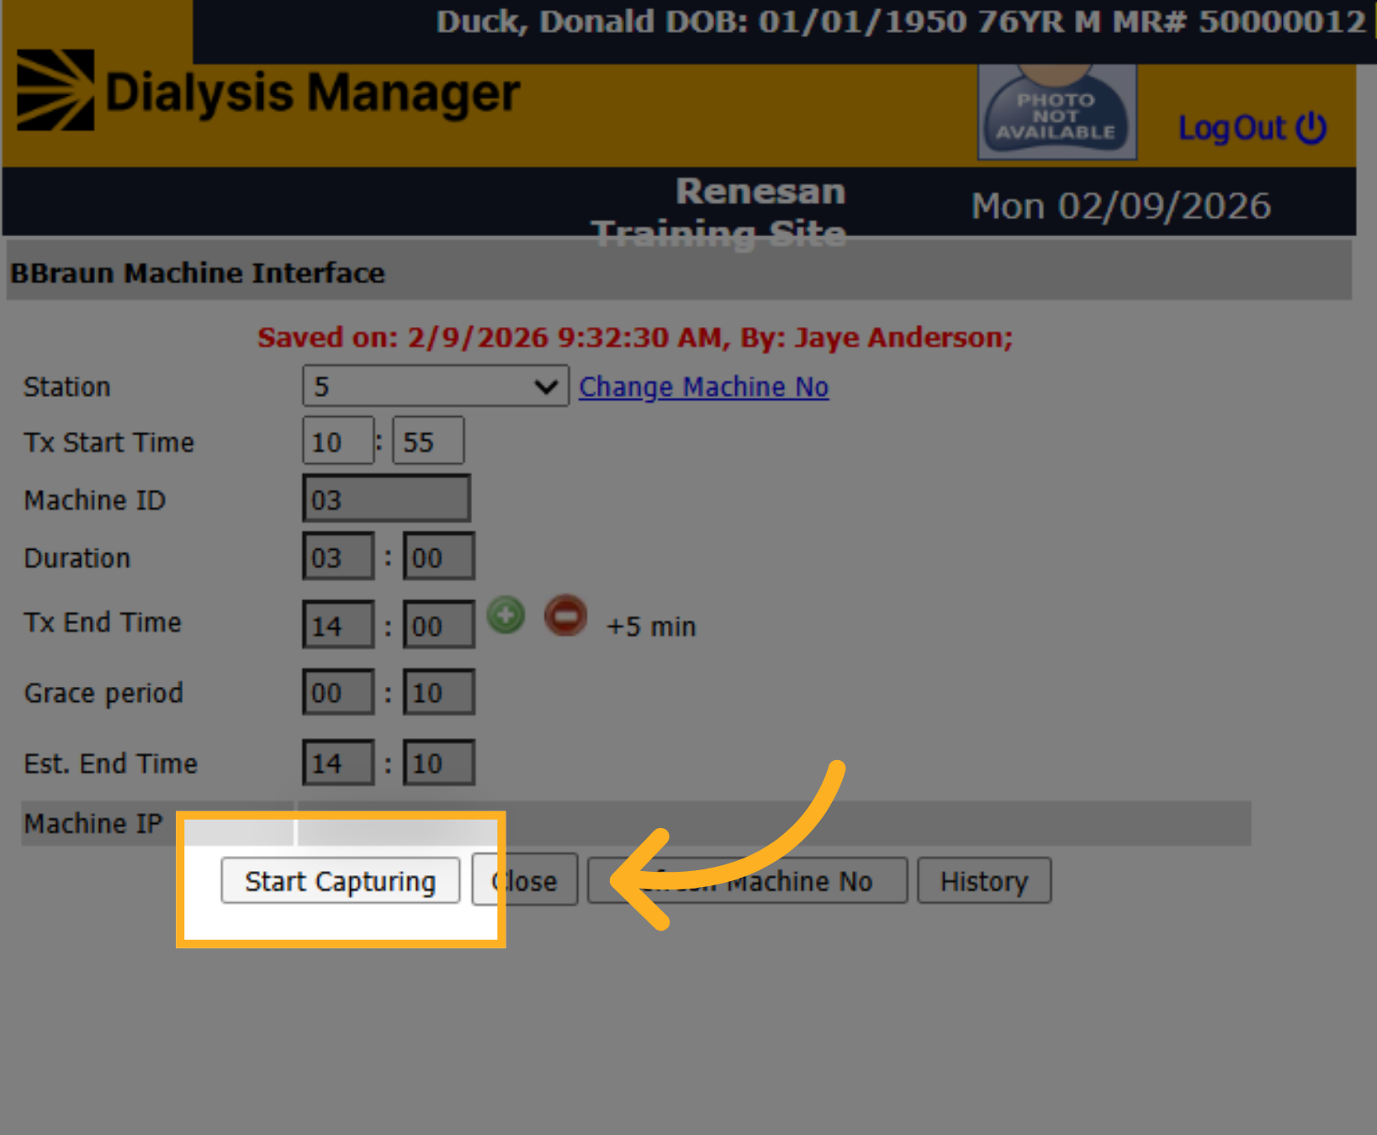This screenshot has width=1377, height=1135.
Task: Click the green plus add-time icon
Action: point(506,615)
